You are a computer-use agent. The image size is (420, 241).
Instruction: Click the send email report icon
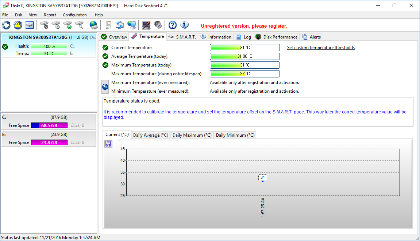[x=120, y=25]
